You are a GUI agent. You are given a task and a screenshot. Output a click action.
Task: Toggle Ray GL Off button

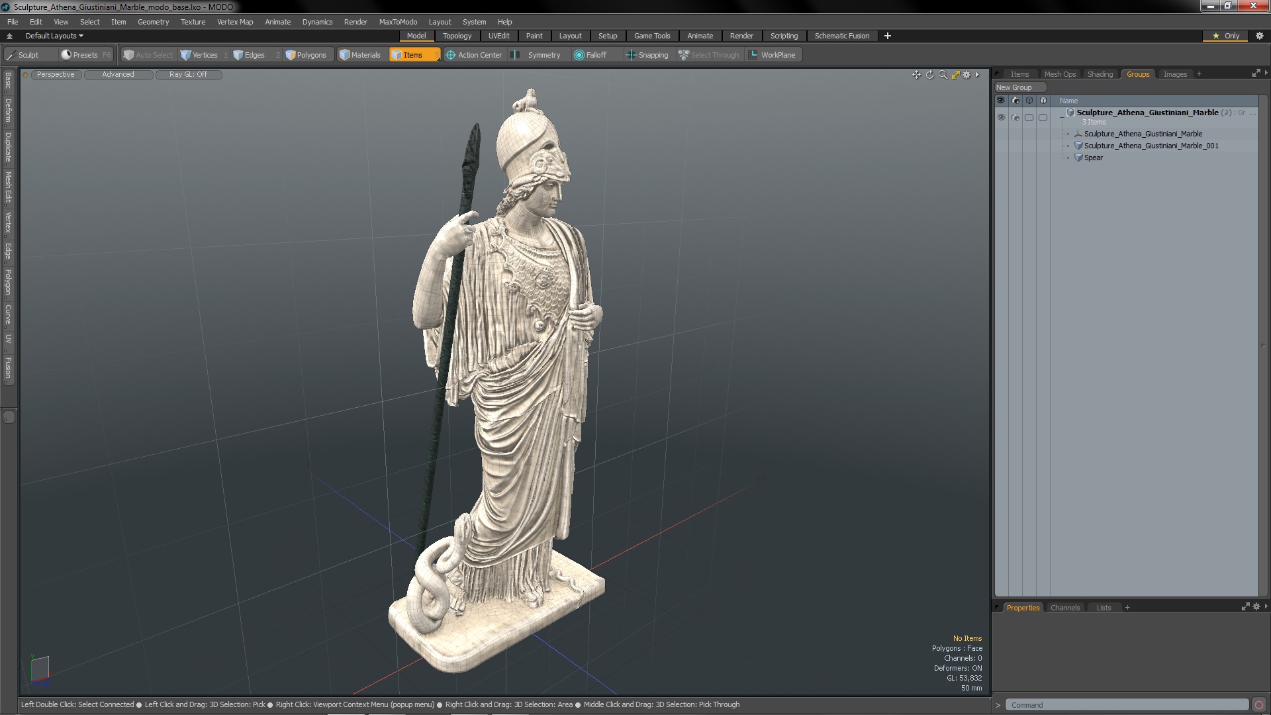tap(189, 75)
